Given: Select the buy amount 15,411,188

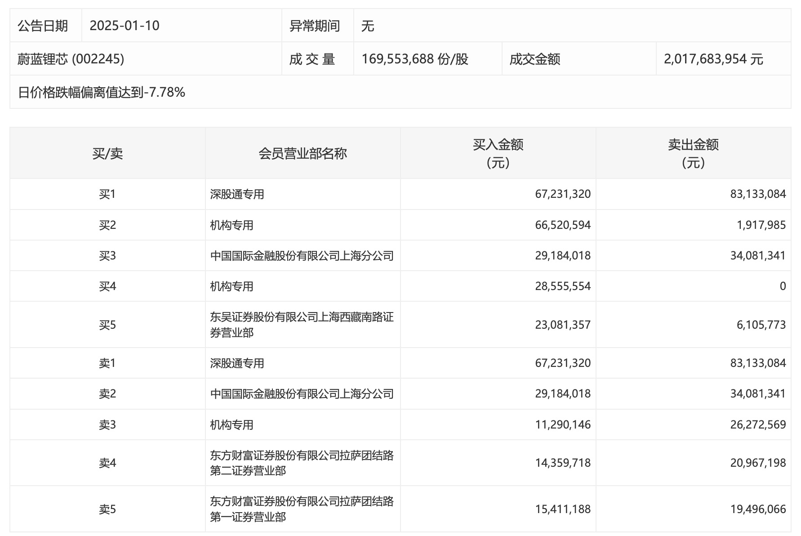Looking at the screenshot, I should (563, 509).
